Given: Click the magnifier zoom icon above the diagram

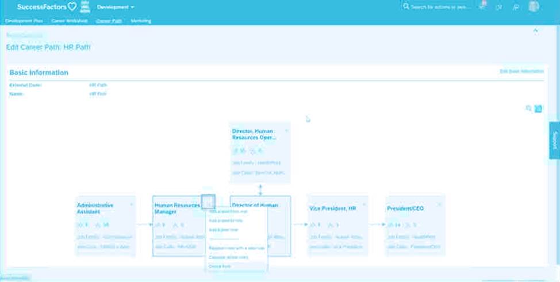Looking at the screenshot, I should [529, 108].
